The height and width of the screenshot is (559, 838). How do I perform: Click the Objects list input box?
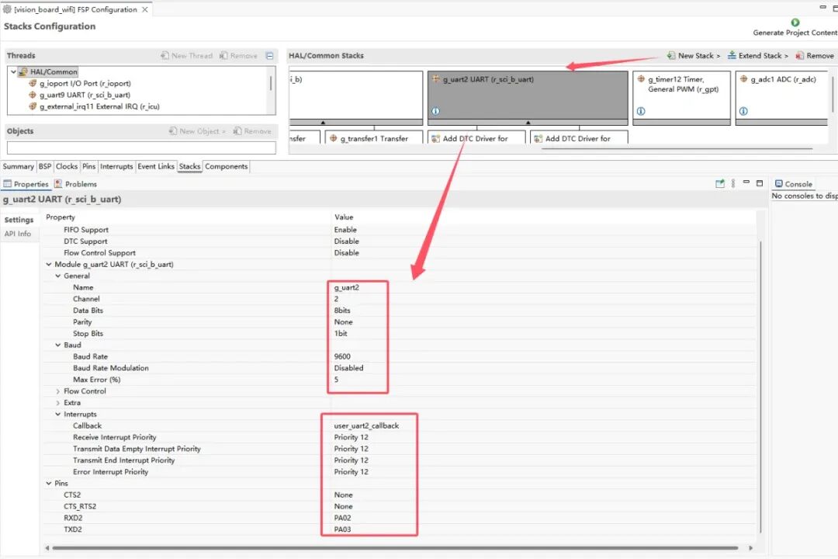pyautogui.click(x=142, y=147)
